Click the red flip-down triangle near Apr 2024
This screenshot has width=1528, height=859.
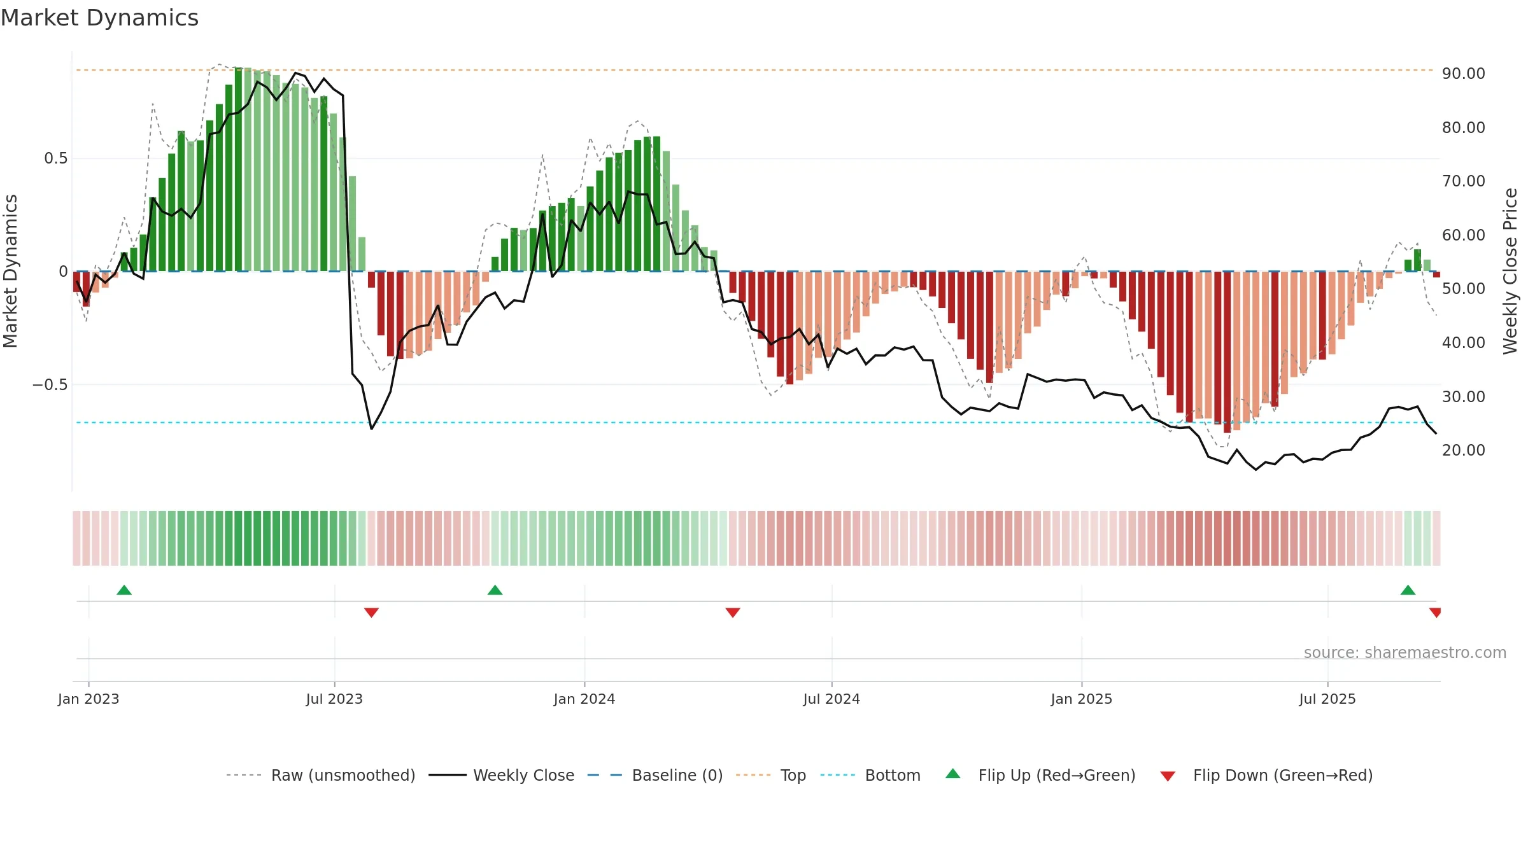(x=733, y=612)
